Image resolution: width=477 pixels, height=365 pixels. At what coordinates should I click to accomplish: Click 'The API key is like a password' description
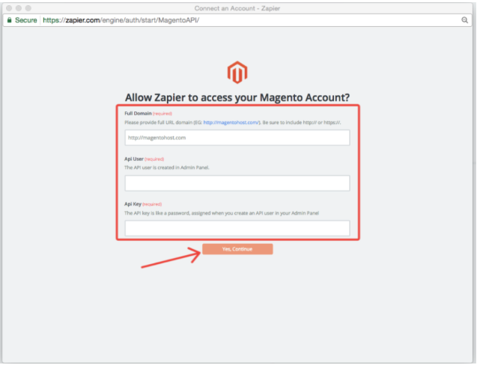coord(222,213)
